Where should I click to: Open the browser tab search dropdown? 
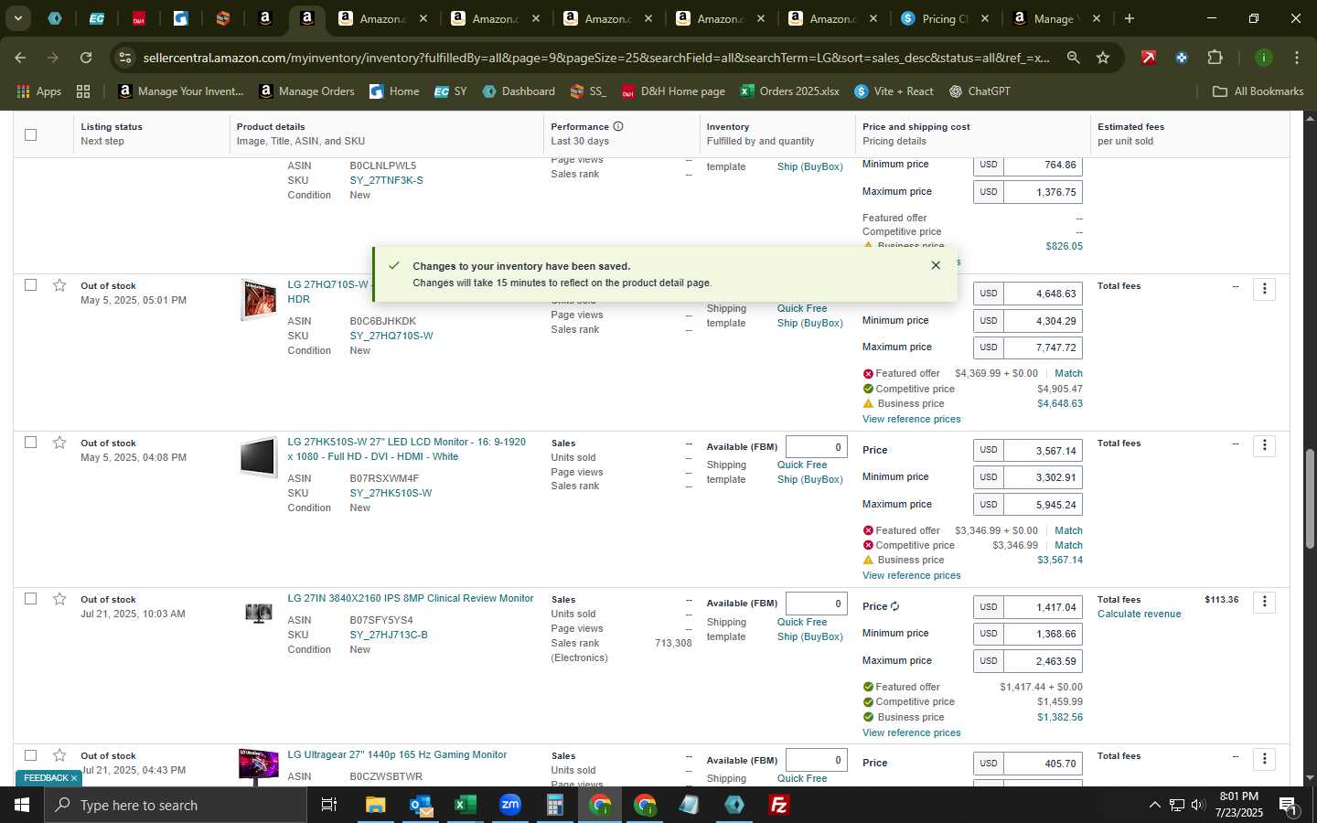pos(17,18)
